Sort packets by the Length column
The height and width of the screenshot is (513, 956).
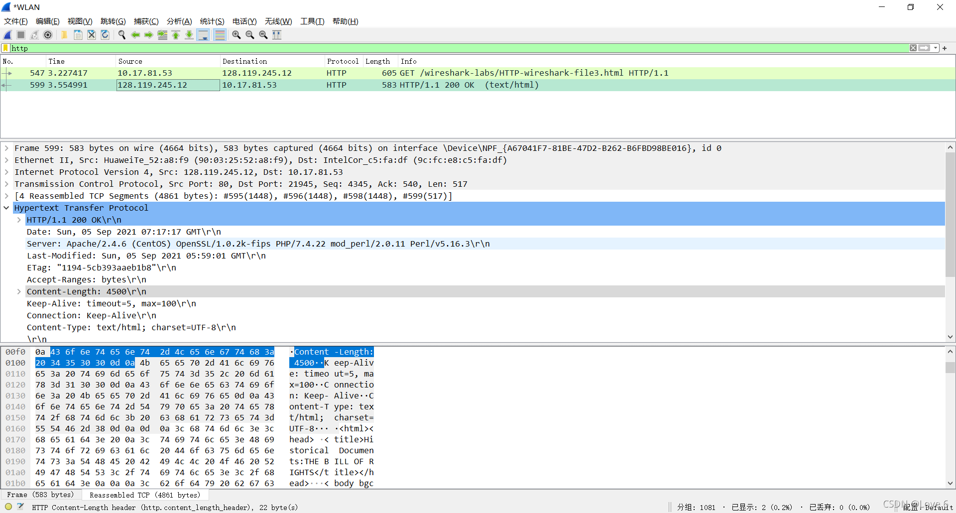380,61
